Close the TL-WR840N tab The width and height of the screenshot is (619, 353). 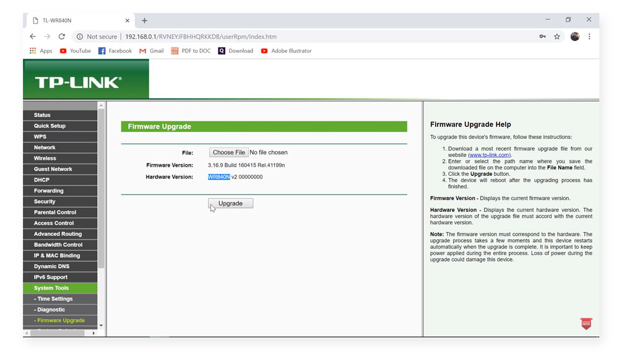[127, 20]
